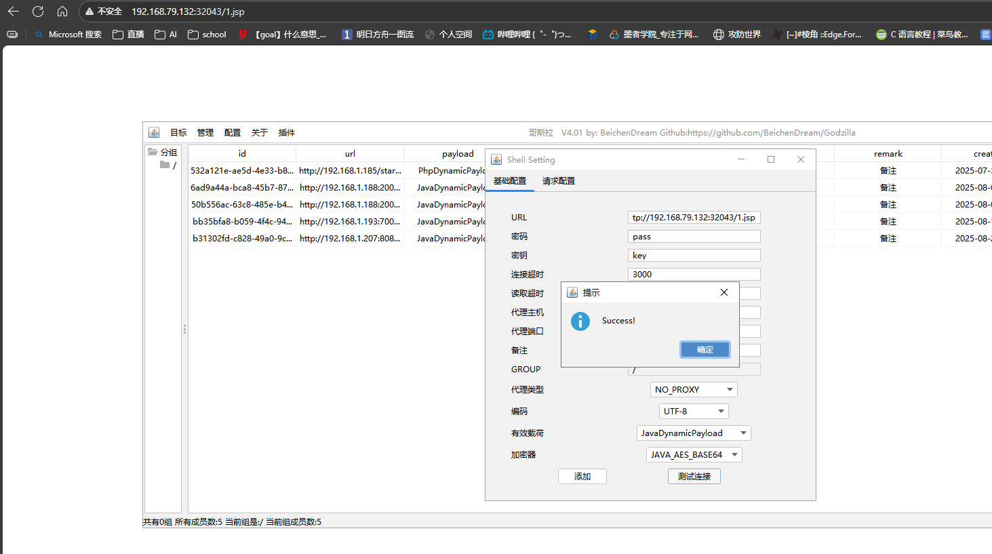Click the 添加 button
The height and width of the screenshot is (554, 992).
tap(582, 477)
